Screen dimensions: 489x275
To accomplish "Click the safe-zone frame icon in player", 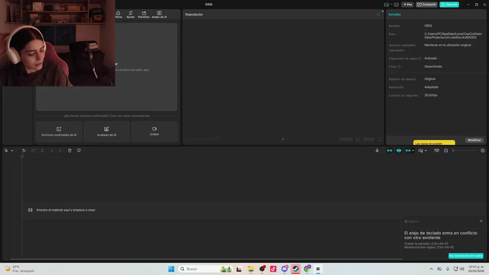I will coord(358,139).
